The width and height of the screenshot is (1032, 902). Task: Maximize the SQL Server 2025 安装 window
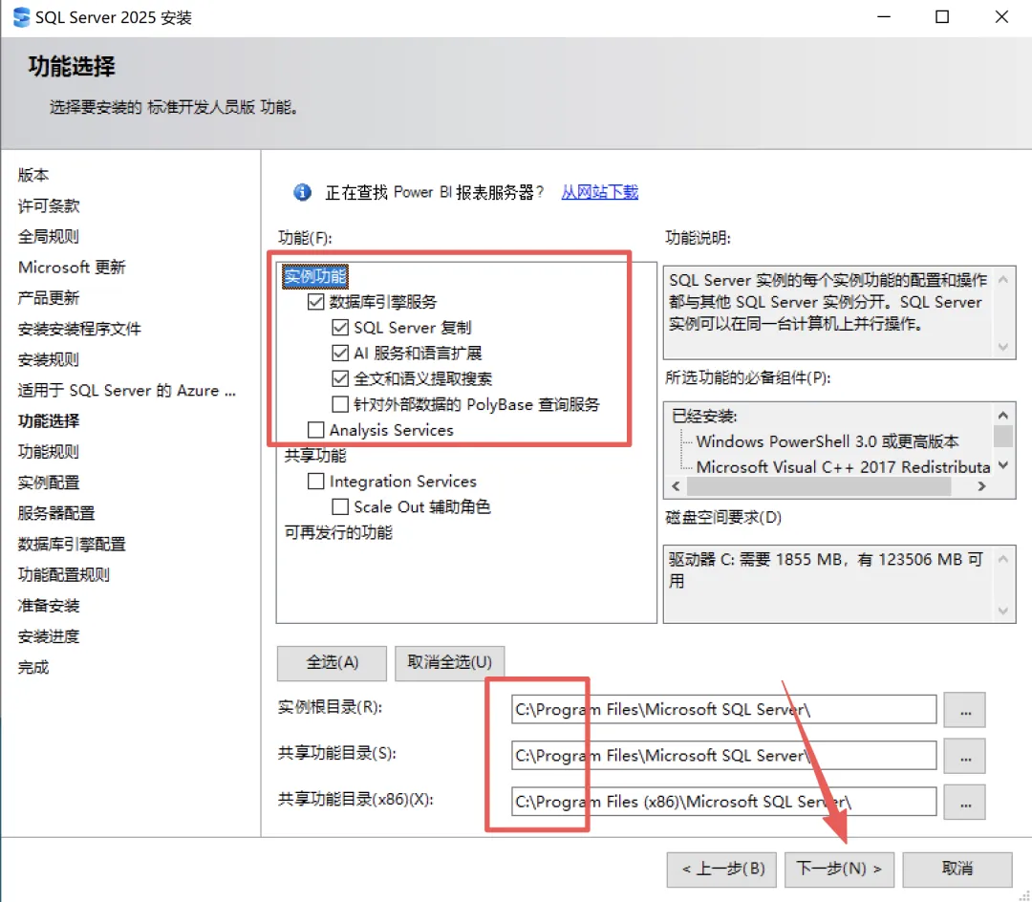[942, 17]
